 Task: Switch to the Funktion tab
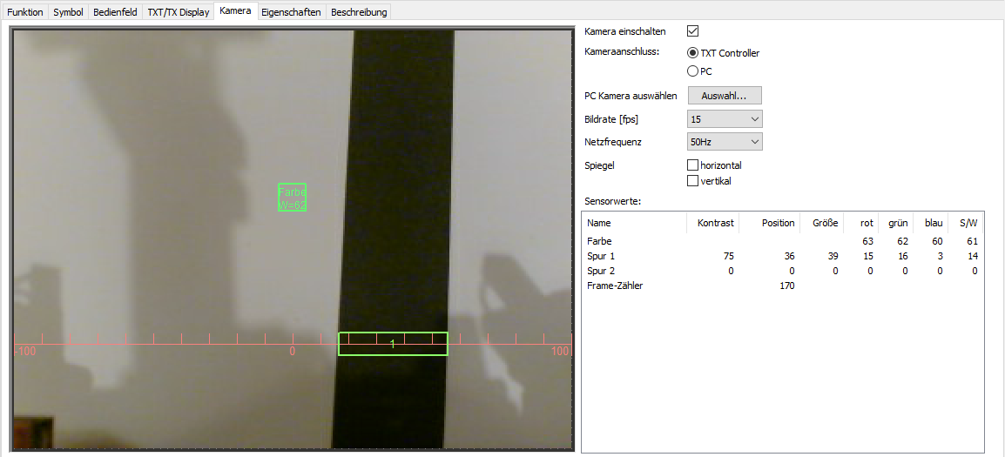(25, 12)
